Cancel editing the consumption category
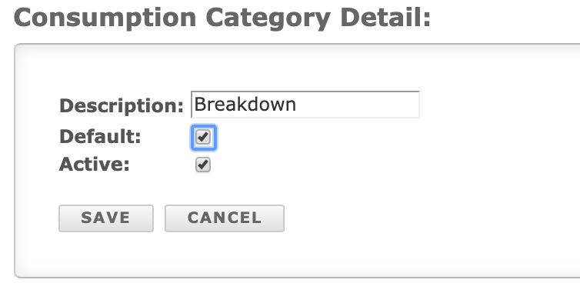580x303 pixels. click(x=225, y=218)
